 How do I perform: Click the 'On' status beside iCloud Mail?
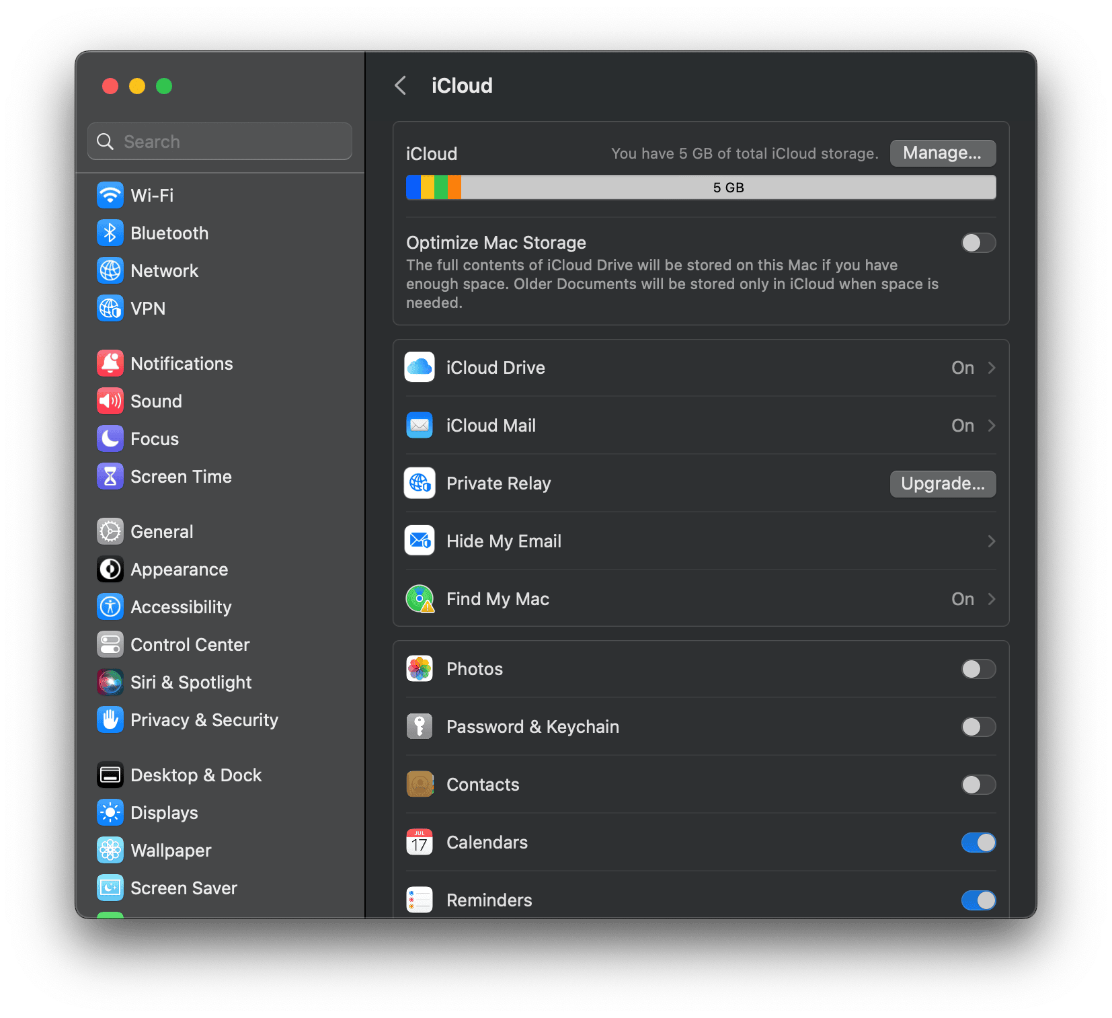[963, 426]
